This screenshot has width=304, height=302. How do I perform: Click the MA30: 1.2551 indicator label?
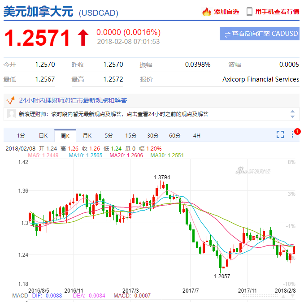click(167, 155)
